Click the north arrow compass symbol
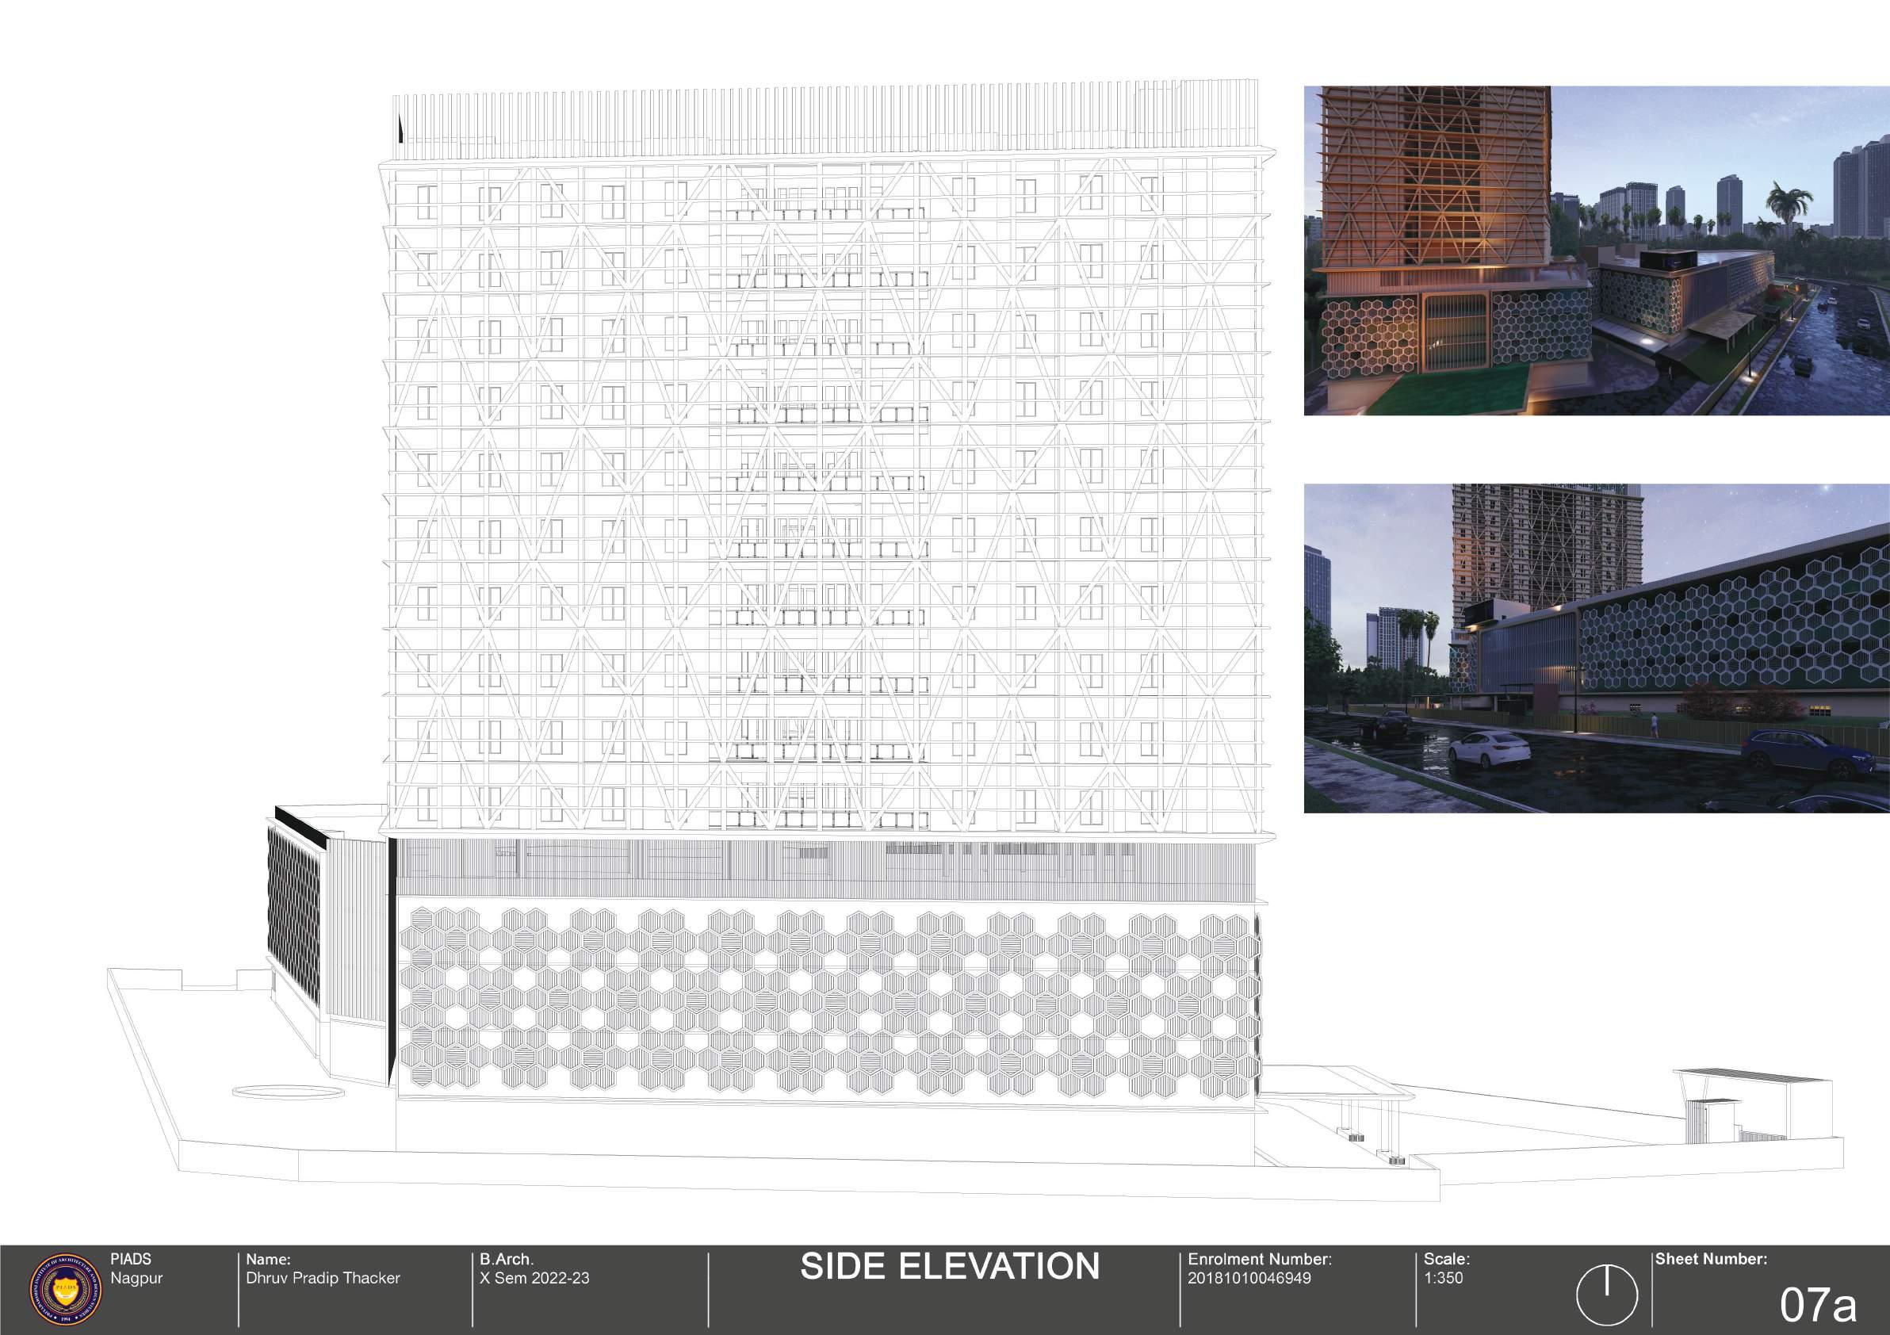This screenshot has height=1335, width=1890. click(x=1606, y=1295)
